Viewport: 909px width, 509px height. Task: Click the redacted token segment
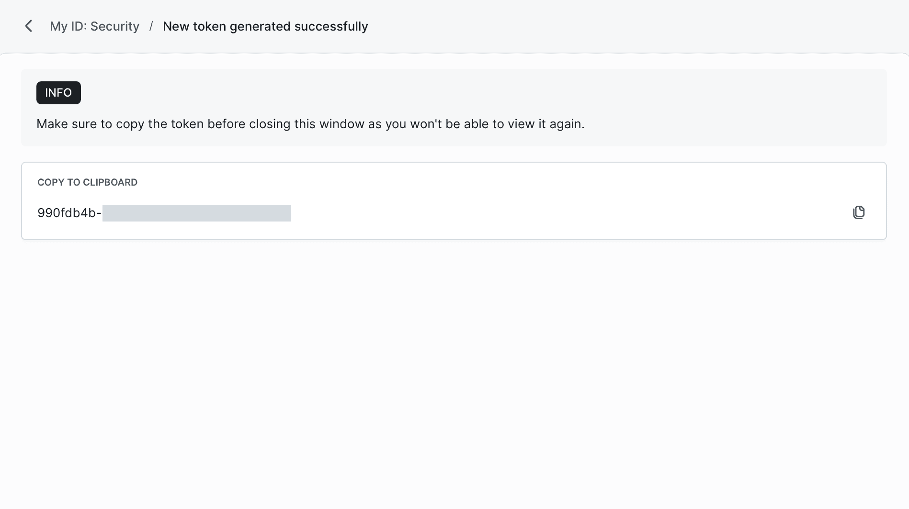196,213
